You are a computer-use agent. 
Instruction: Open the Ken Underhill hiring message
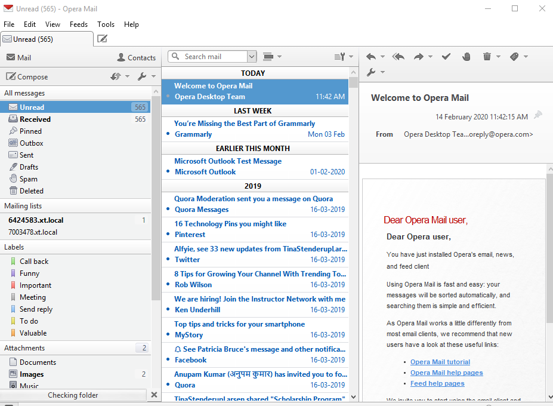(x=255, y=304)
